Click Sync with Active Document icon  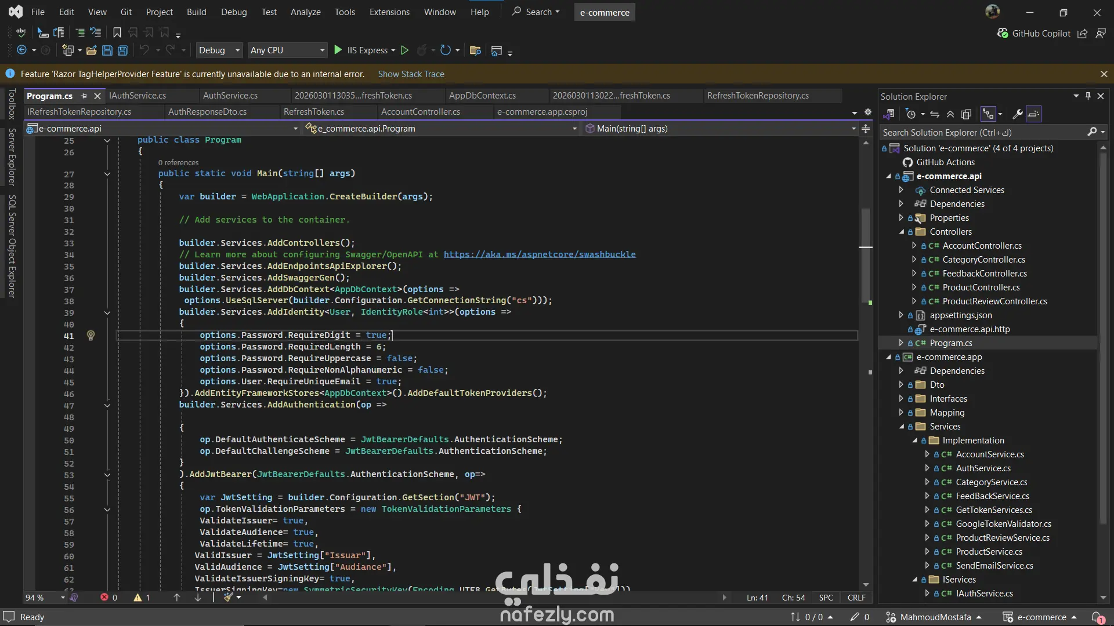click(934, 114)
